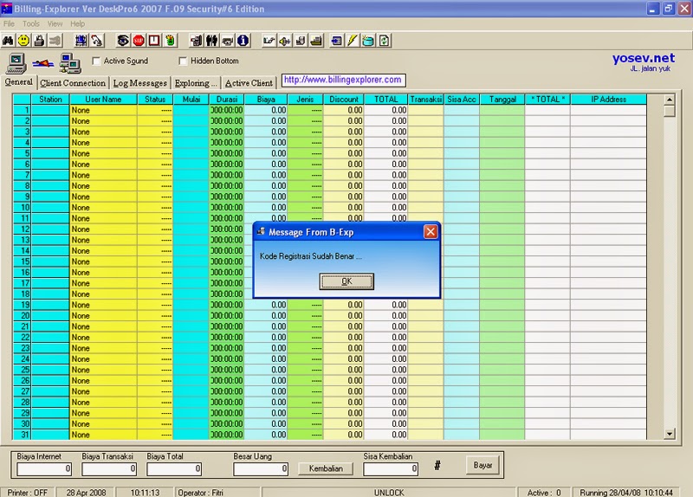Click the Printer : OFF status entry

pos(28,492)
